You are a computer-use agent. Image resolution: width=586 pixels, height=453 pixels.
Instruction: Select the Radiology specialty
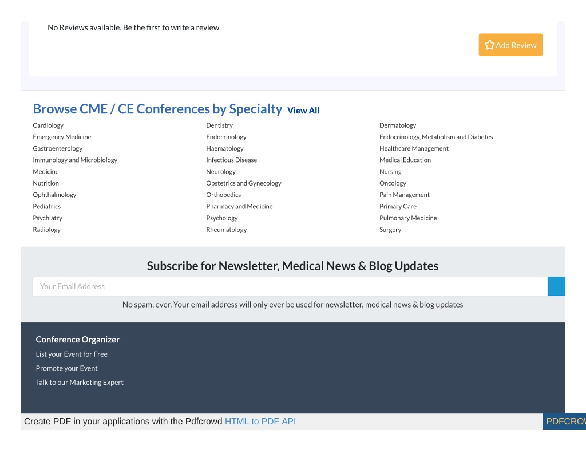click(x=46, y=230)
